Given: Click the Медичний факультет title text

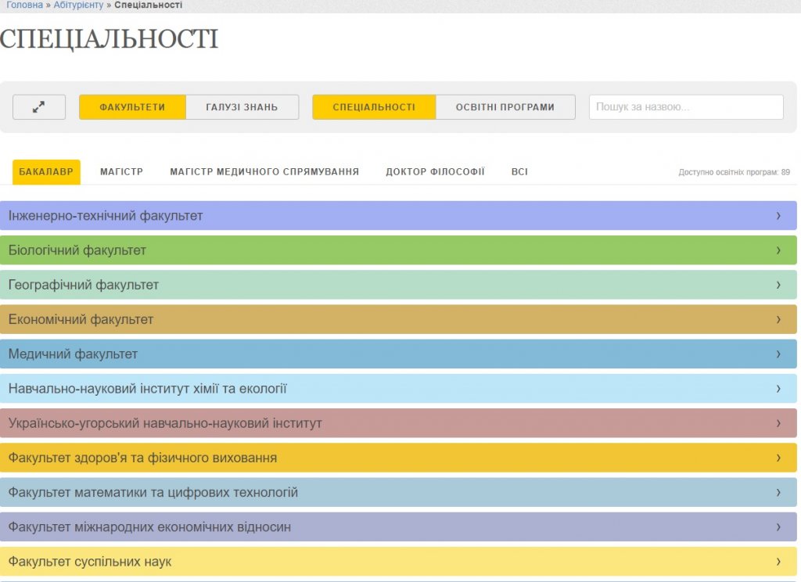Looking at the screenshot, I should coord(73,354).
